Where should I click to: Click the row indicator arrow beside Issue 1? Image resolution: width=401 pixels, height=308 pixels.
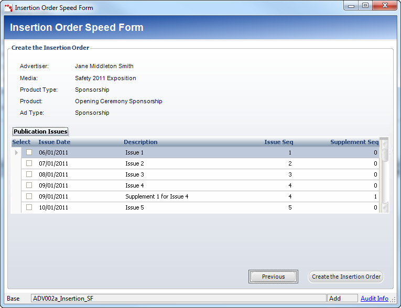[x=16, y=152]
